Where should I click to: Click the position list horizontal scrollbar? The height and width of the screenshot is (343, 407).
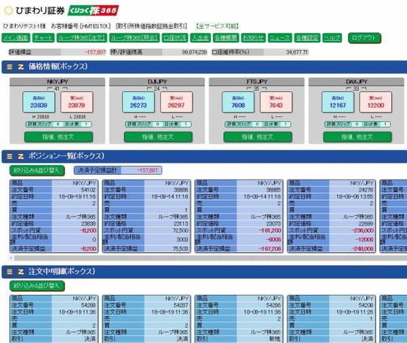click(210, 258)
